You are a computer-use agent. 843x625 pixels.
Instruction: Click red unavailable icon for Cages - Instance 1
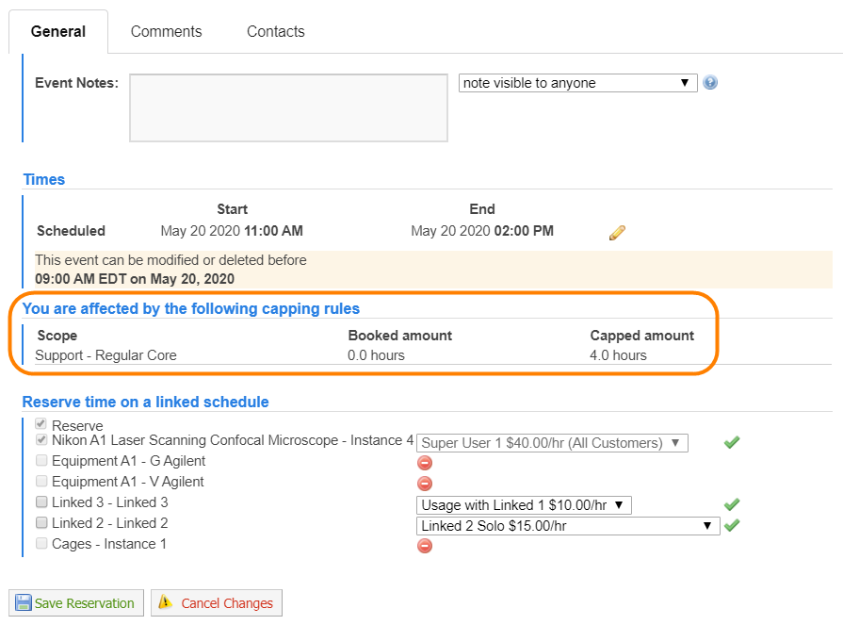[425, 546]
